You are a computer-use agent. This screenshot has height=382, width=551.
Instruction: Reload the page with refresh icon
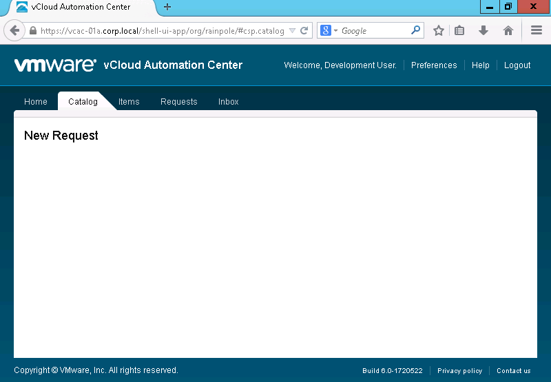coord(304,30)
